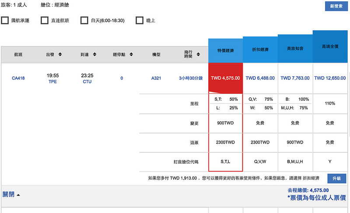Click the S,T,L booking class cell
Image resolution: width=350 pixels, height=213 pixels.
(x=225, y=161)
